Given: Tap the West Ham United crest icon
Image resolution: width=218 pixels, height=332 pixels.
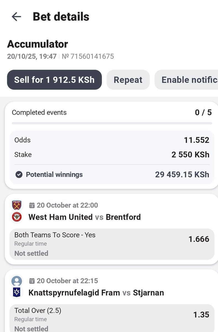Looking at the screenshot, I should (17, 205).
